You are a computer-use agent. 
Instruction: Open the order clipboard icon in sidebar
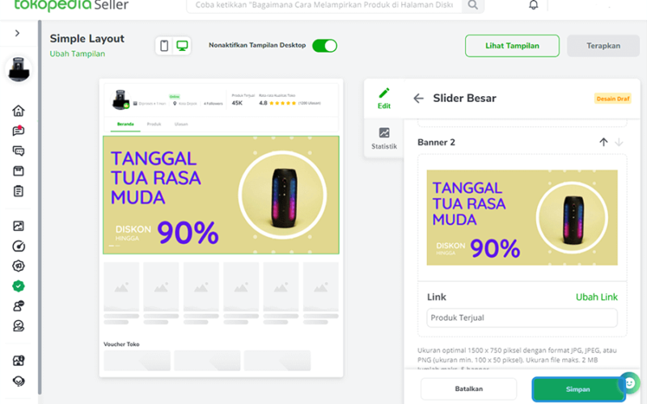click(x=18, y=191)
